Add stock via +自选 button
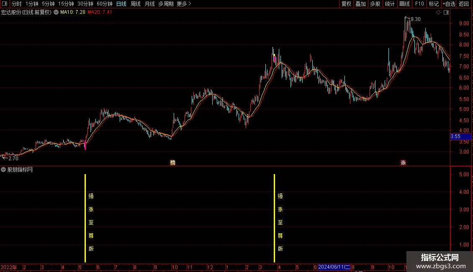Viewport: 473px width, 272px height. pyautogui.click(x=449, y=4)
